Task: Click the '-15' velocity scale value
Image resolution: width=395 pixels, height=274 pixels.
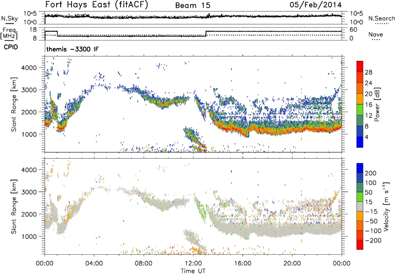Action: click(371, 211)
